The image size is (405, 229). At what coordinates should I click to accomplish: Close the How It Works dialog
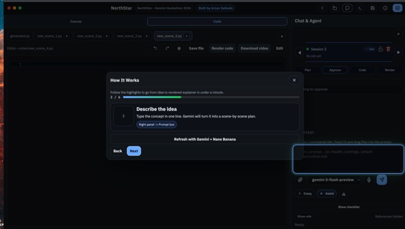pos(294,80)
